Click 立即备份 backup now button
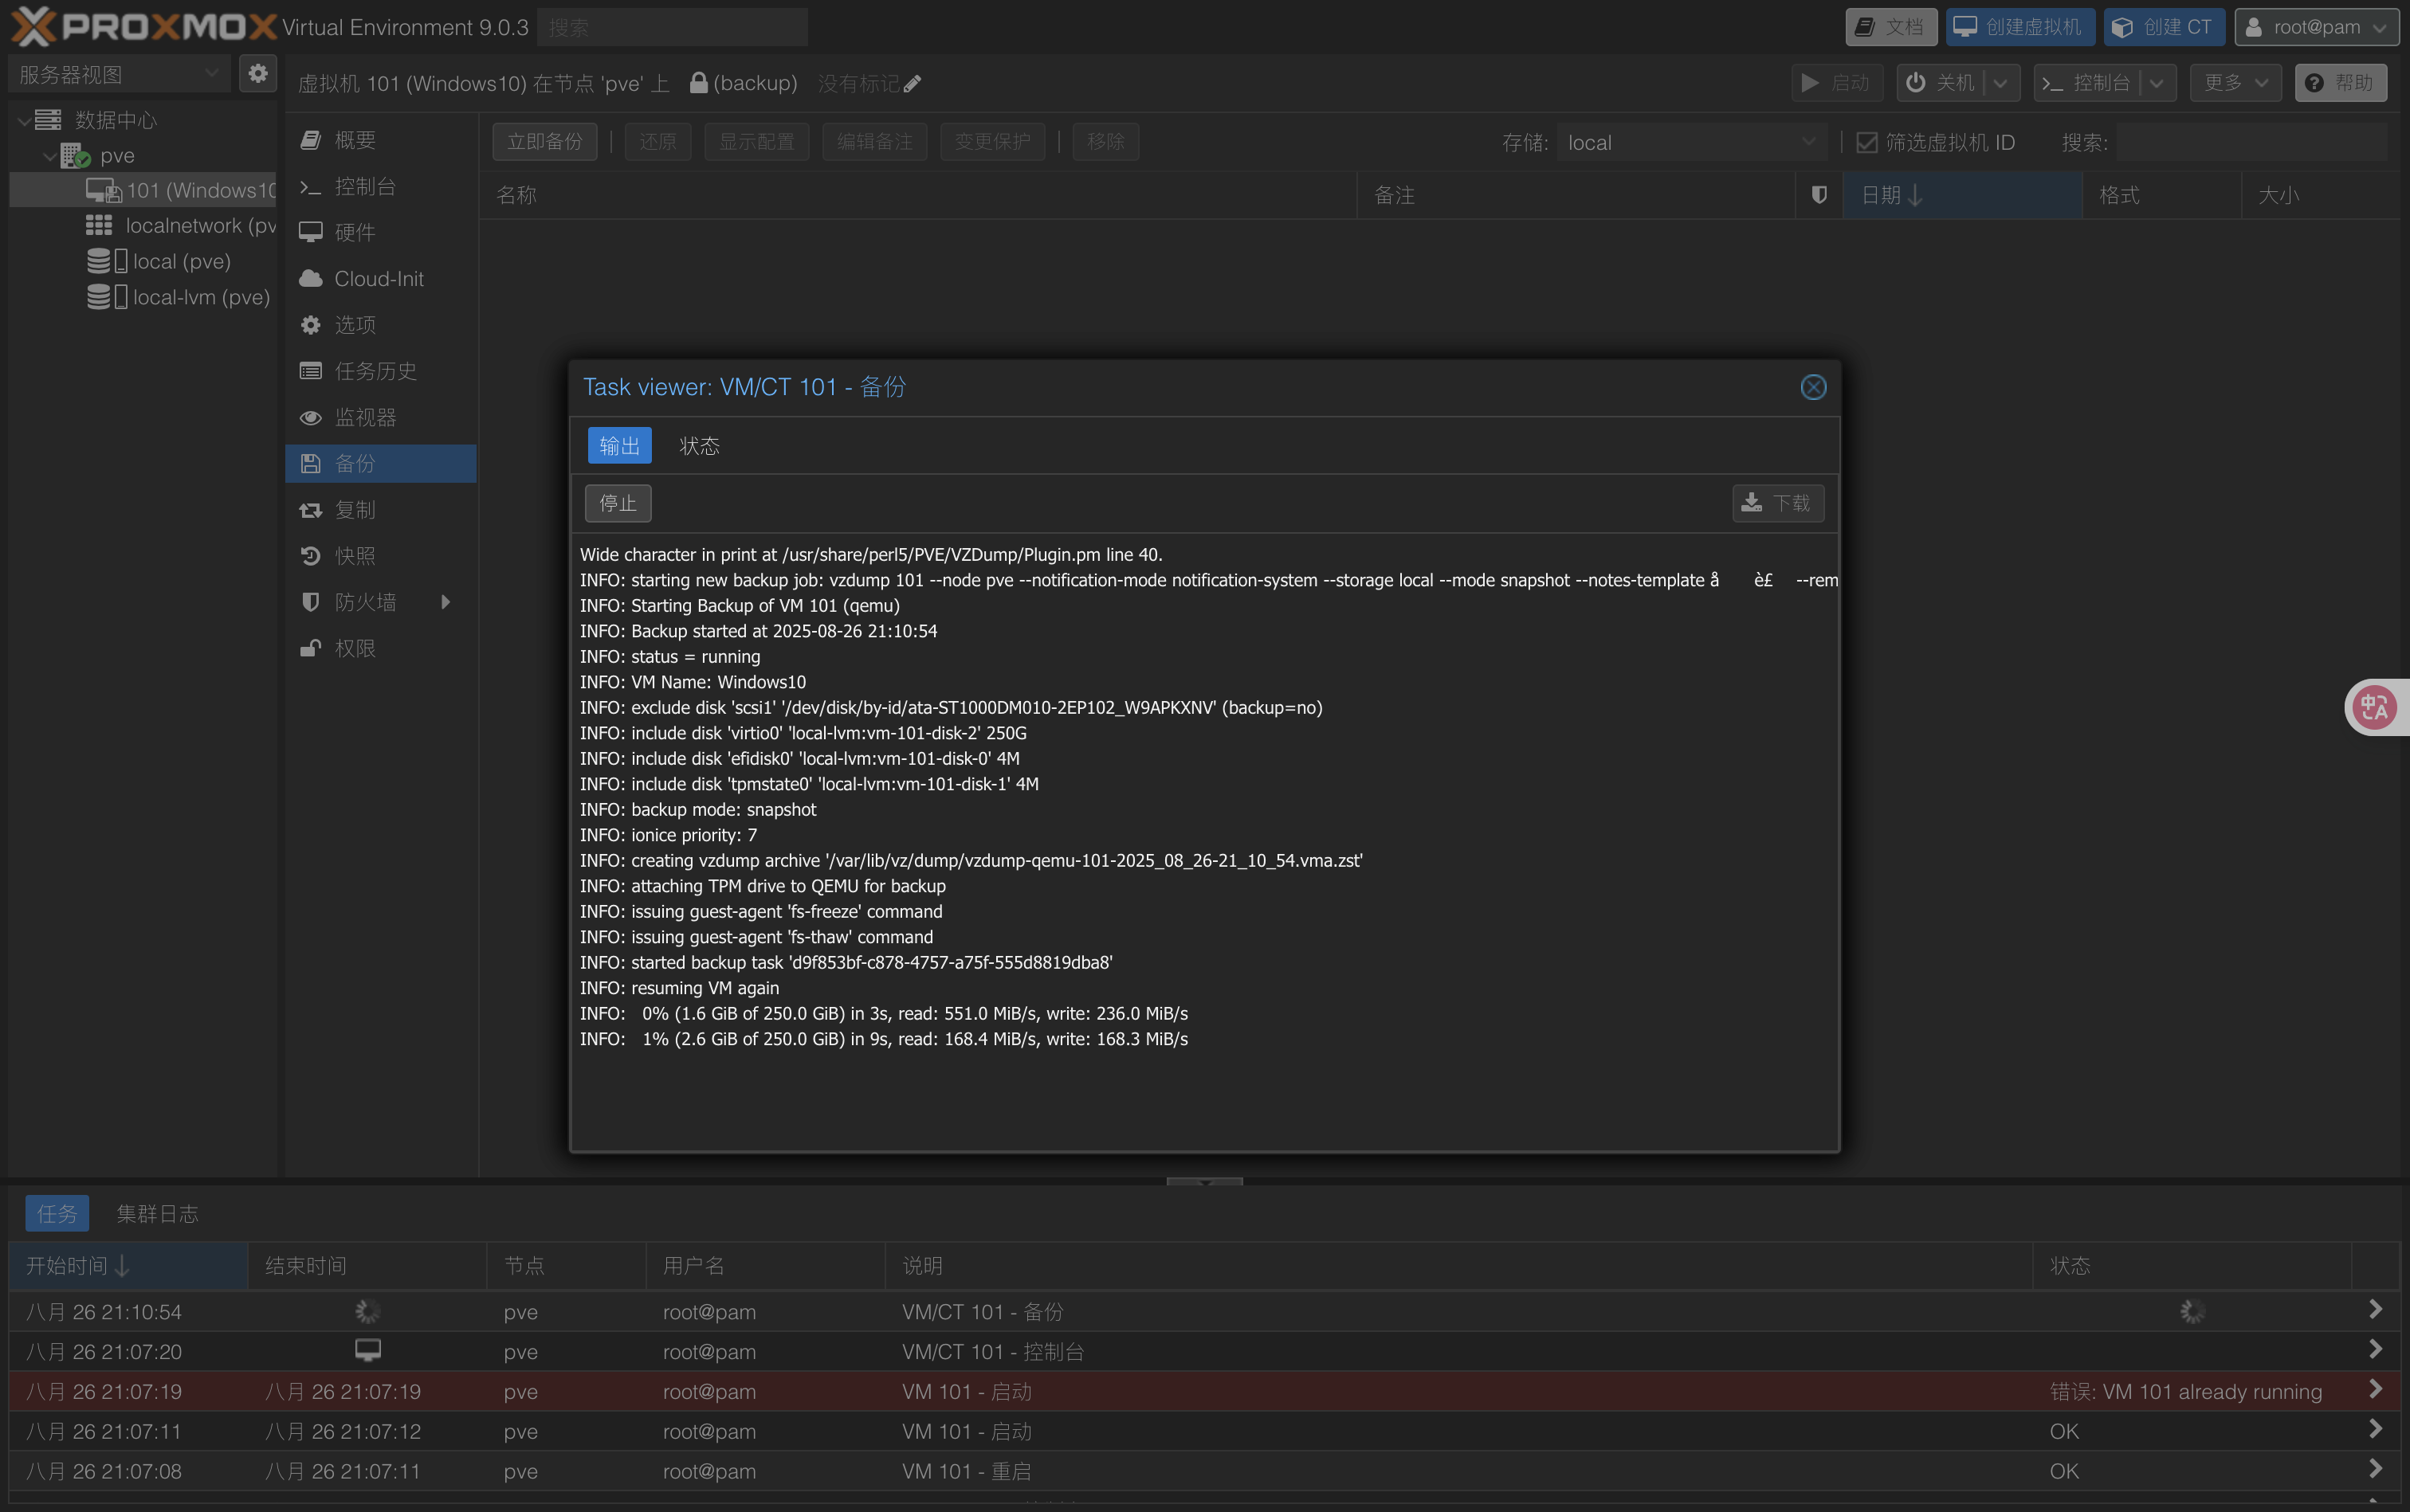Viewport: 2410px width, 1512px height. (x=544, y=142)
